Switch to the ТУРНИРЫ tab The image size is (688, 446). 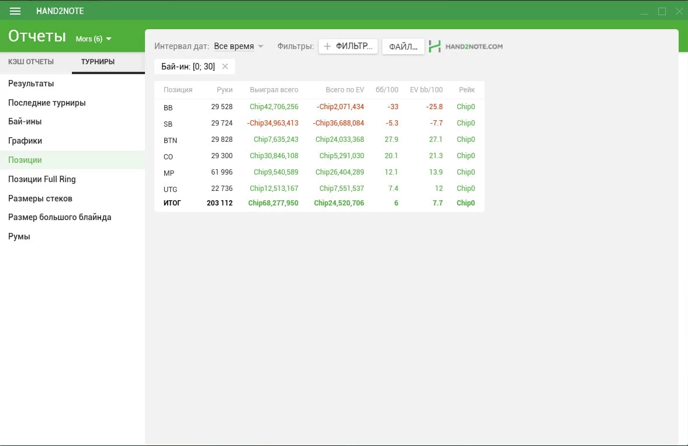point(98,62)
